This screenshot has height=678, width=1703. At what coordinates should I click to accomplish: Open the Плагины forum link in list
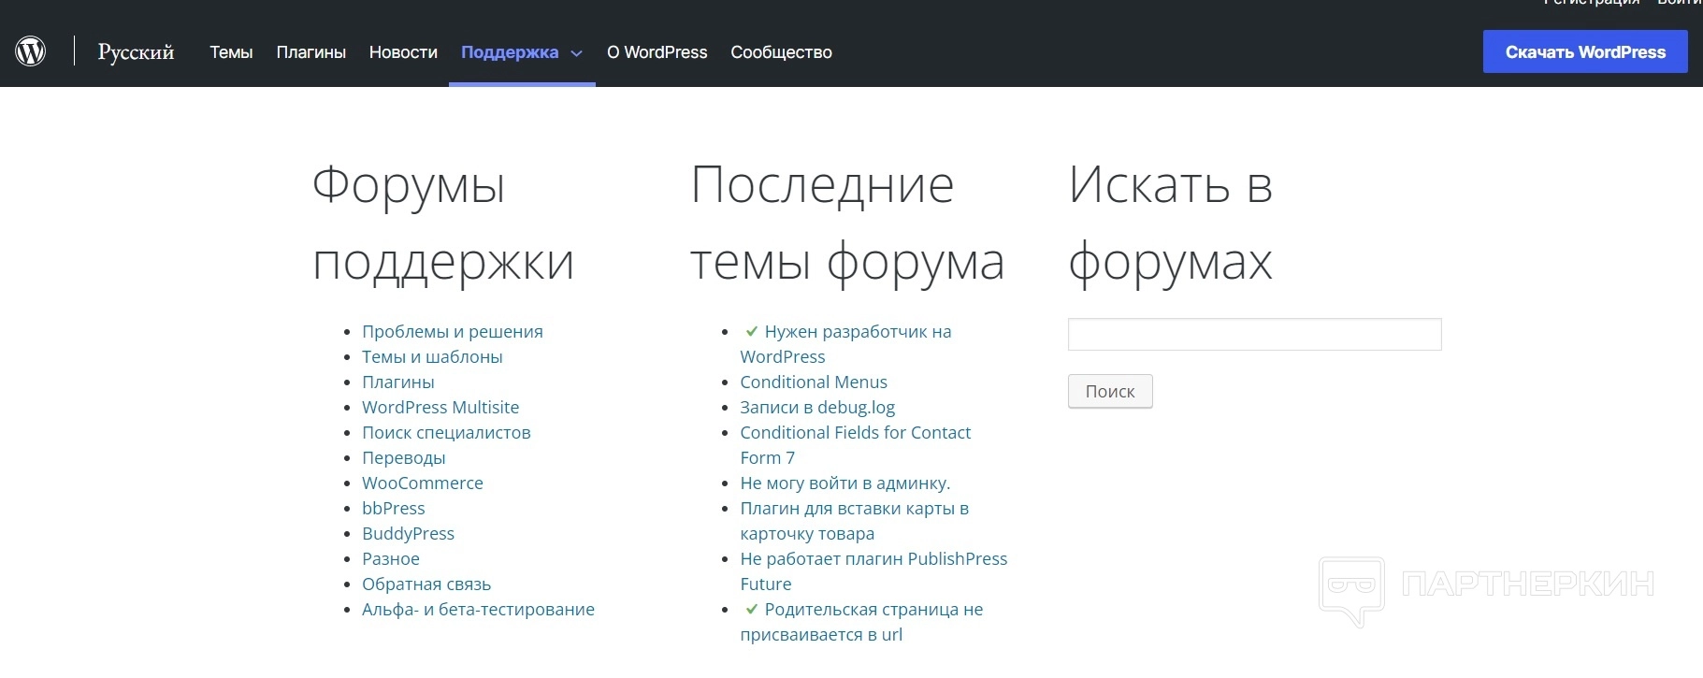398,382
